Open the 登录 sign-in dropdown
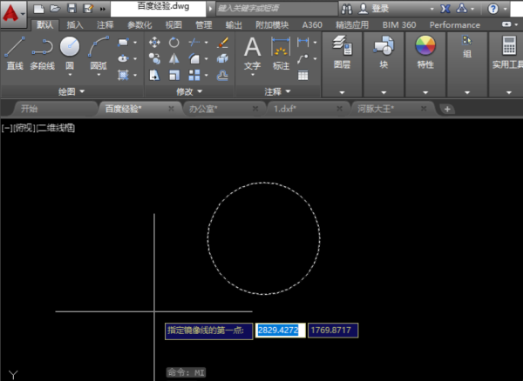This screenshot has height=381, width=523. tap(432, 9)
